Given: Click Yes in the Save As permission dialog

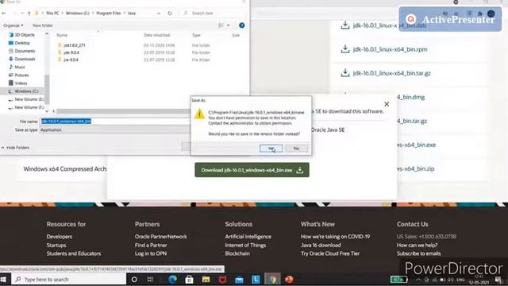Looking at the screenshot, I should 271,149.
